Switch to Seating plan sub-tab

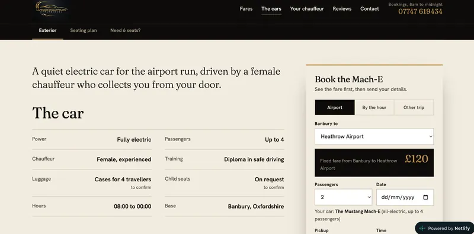(x=84, y=30)
